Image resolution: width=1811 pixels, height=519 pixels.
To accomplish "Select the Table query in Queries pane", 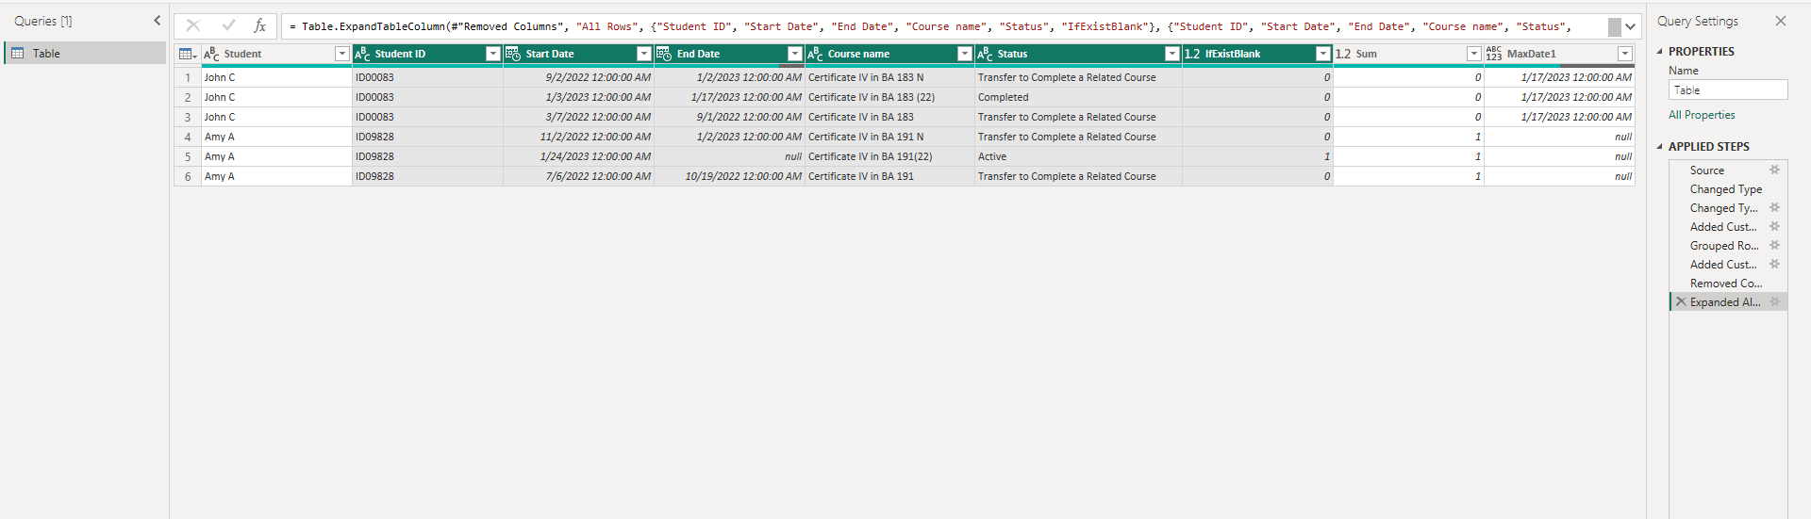I will click(x=85, y=54).
